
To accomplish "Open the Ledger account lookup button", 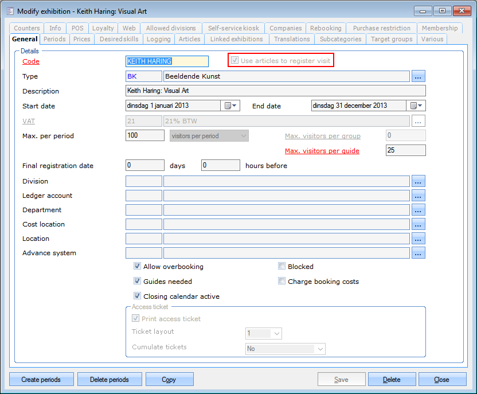I will 418,196.
